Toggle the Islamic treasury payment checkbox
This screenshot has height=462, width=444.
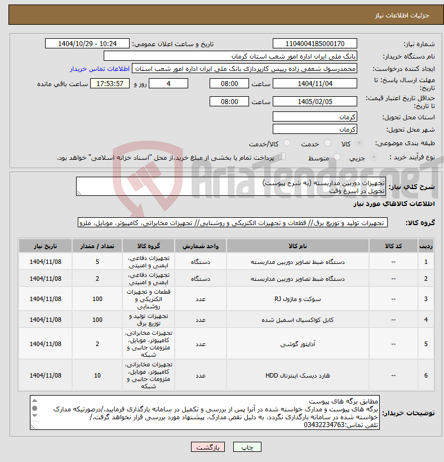(282, 156)
